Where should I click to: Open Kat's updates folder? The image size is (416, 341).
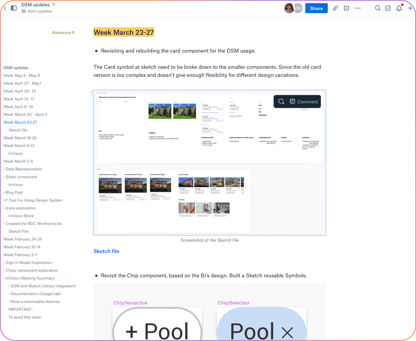click(40, 11)
